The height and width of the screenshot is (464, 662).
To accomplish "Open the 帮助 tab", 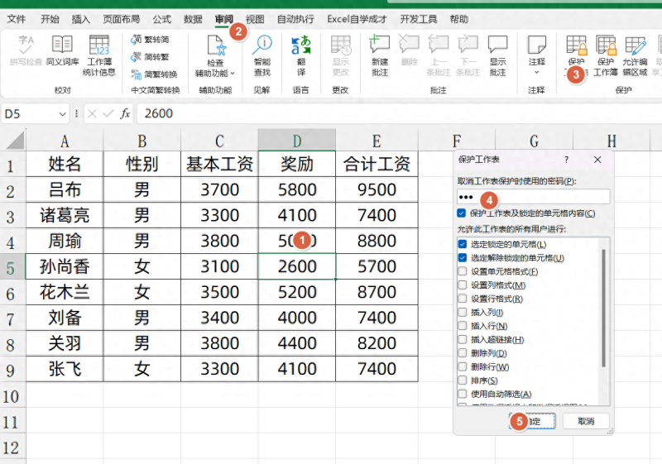I will coord(459,19).
